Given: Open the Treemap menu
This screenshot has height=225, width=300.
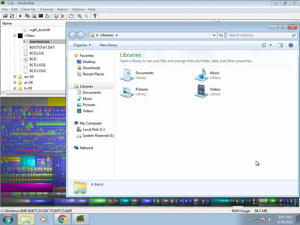Looking at the screenshot, I should click(46, 9).
